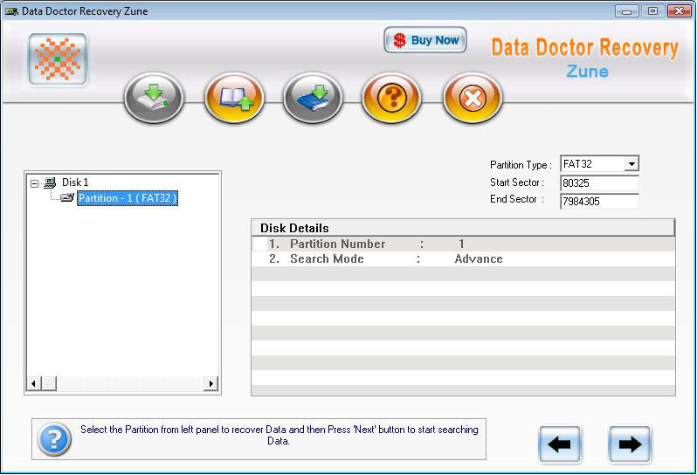Click the Buy Now button
The width and height of the screenshot is (697, 475).
[425, 40]
